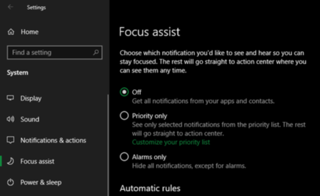Click the magnifier icon in search box
This screenshot has width=320, height=196.
[x=96, y=52]
